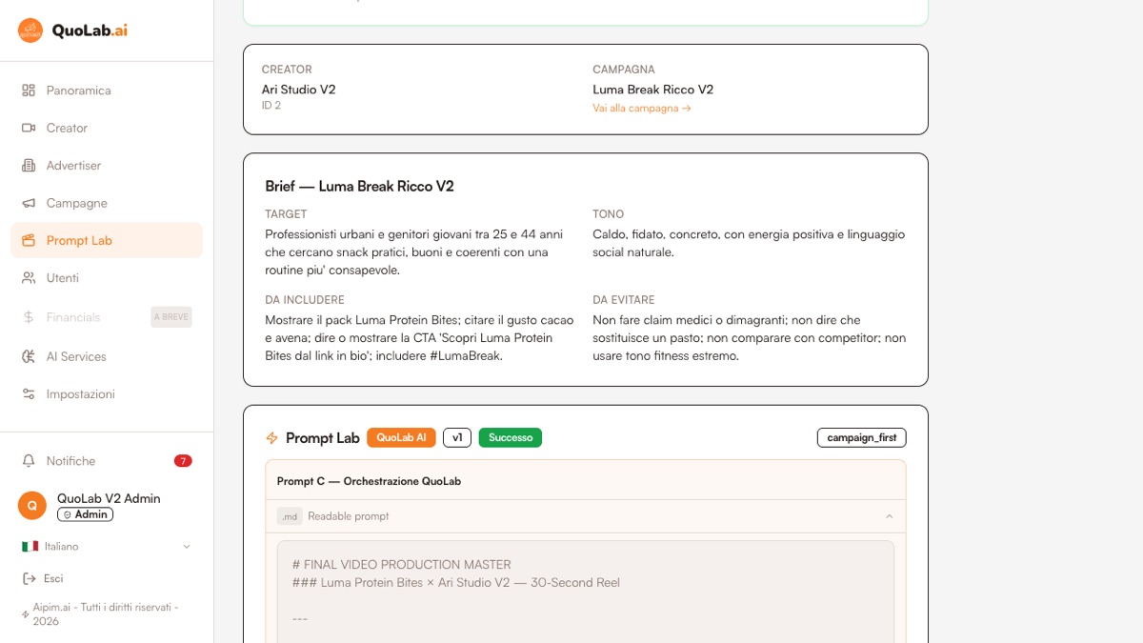Click FINAL VIDEO PRODUCTION MASTER line
The image size is (1143, 643).
pyautogui.click(x=402, y=565)
